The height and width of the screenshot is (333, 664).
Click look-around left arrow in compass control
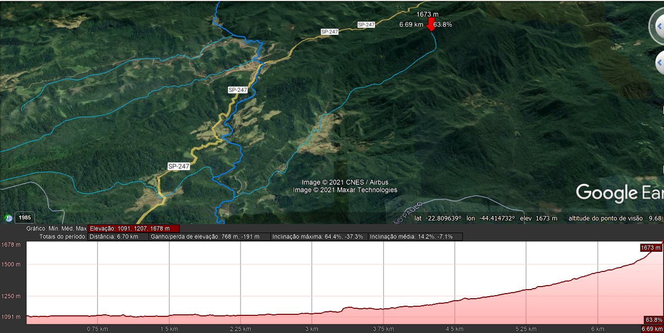(x=659, y=26)
